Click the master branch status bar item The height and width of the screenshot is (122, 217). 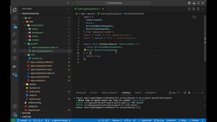[x=23, y=120]
